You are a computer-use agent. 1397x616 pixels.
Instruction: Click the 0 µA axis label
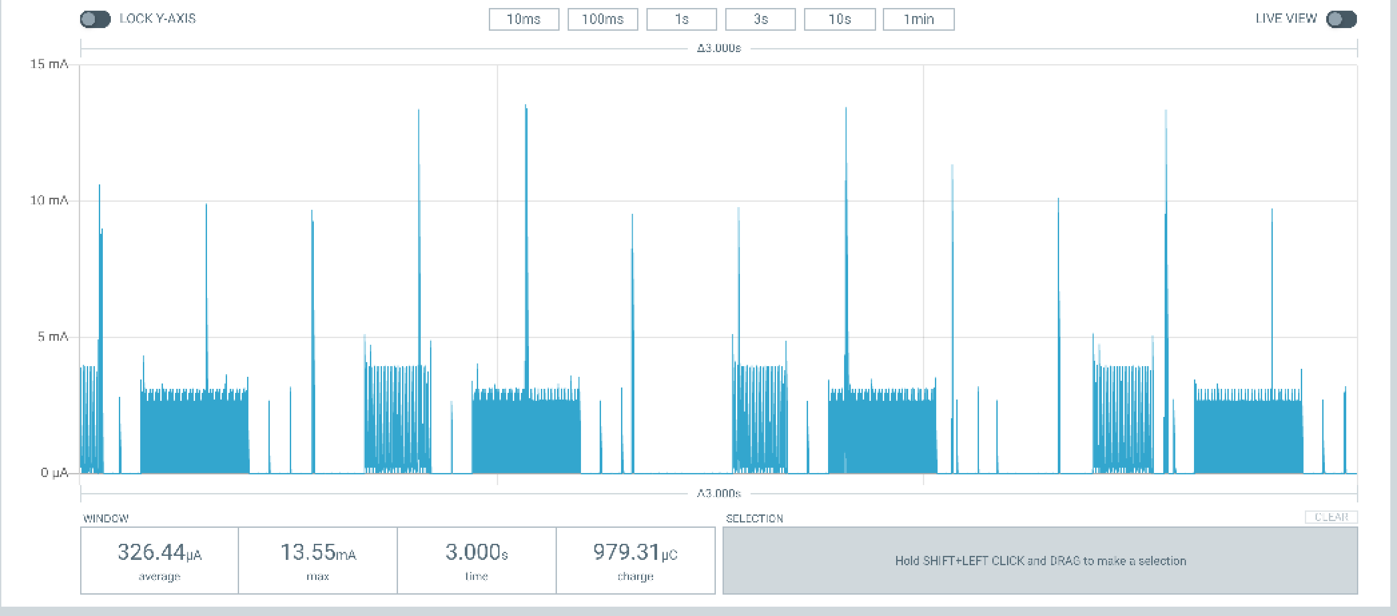(54, 473)
